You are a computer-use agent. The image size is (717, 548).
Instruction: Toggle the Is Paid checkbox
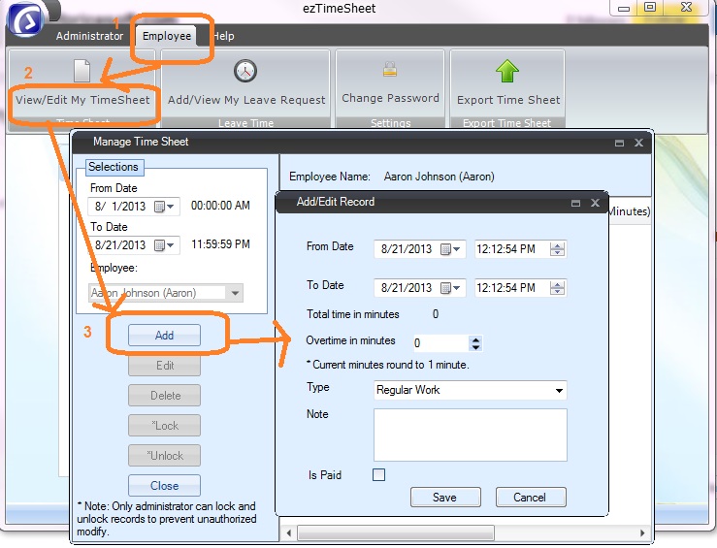379,474
